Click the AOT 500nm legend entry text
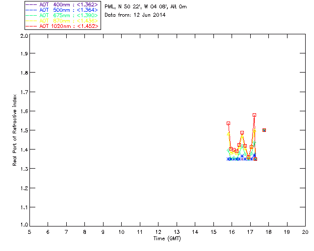The height and width of the screenshot is (251, 314). tap(69, 10)
